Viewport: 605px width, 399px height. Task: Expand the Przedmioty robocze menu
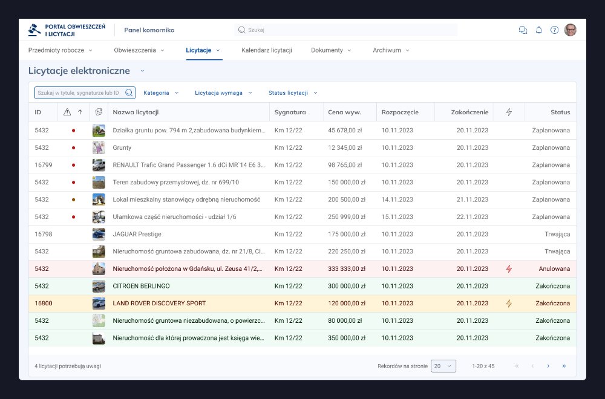pyautogui.click(x=60, y=50)
